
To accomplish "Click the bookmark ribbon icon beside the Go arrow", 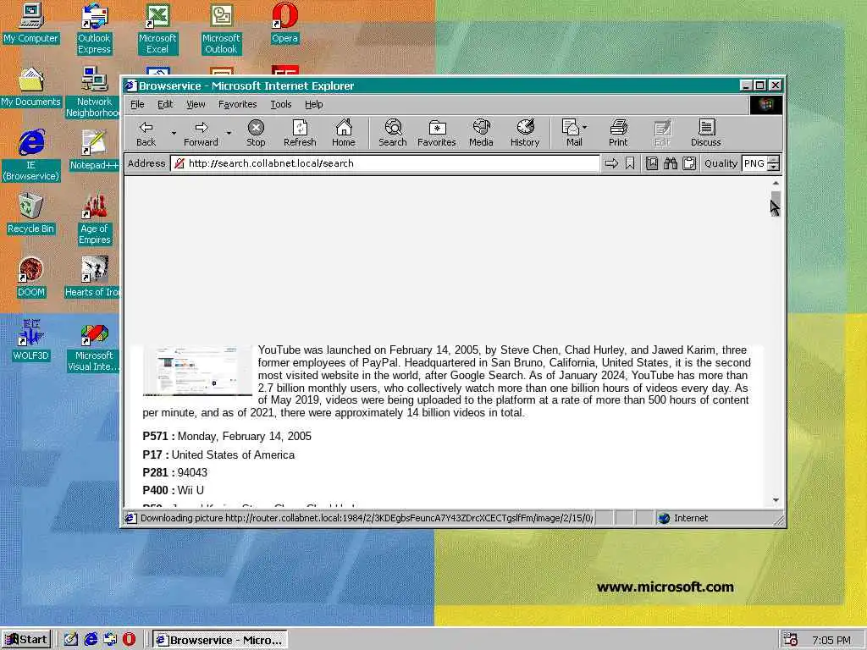I will pos(630,163).
